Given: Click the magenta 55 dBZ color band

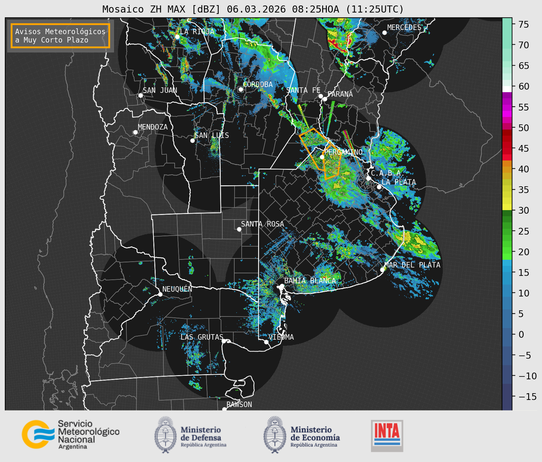Looking at the screenshot, I should [x=507, y=107].
